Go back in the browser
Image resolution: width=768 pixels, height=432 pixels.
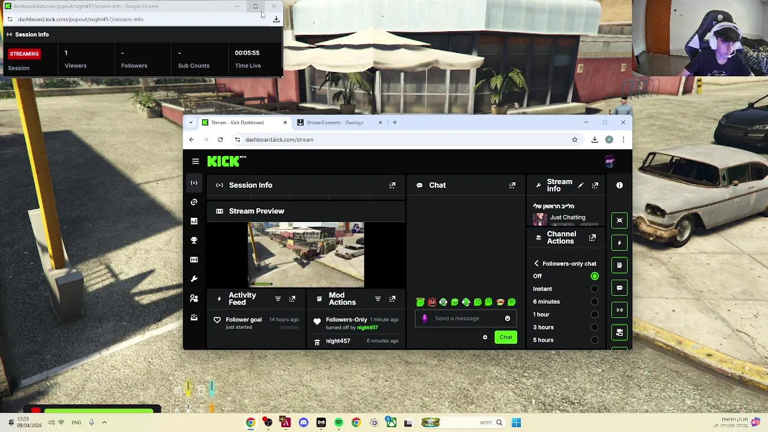pos(191,140)
